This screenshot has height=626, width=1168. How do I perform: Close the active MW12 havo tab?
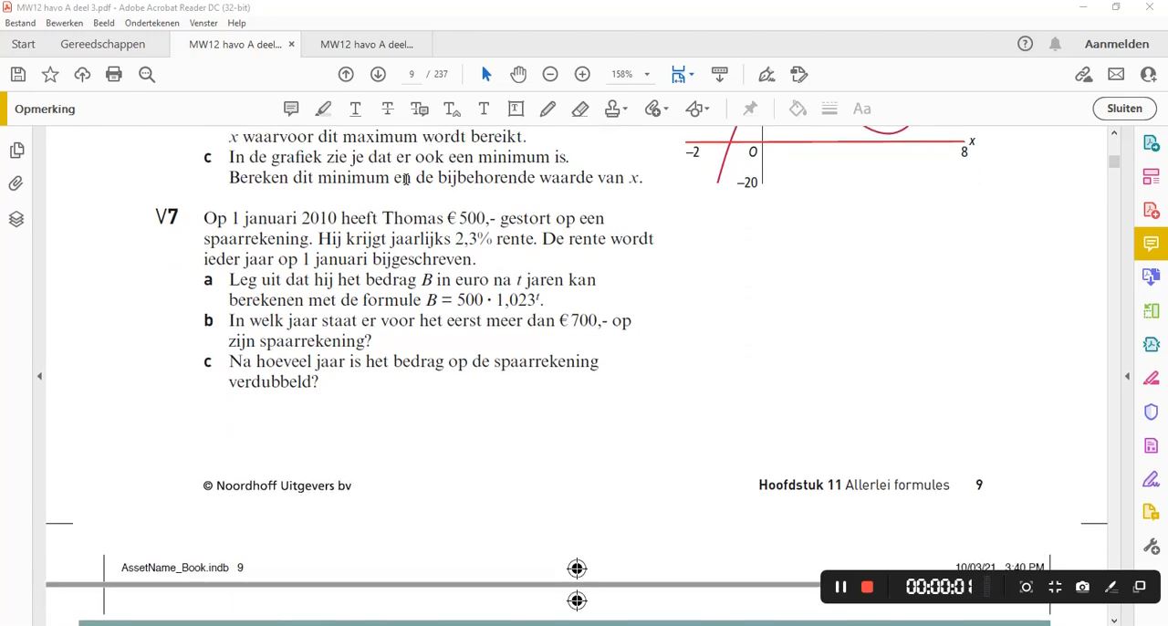[291, 44]
